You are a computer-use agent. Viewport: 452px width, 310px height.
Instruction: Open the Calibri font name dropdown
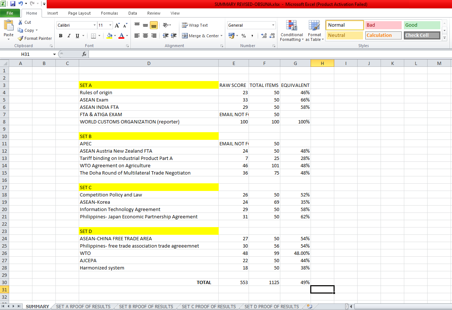pyautogui.click(x=95, y=25)
